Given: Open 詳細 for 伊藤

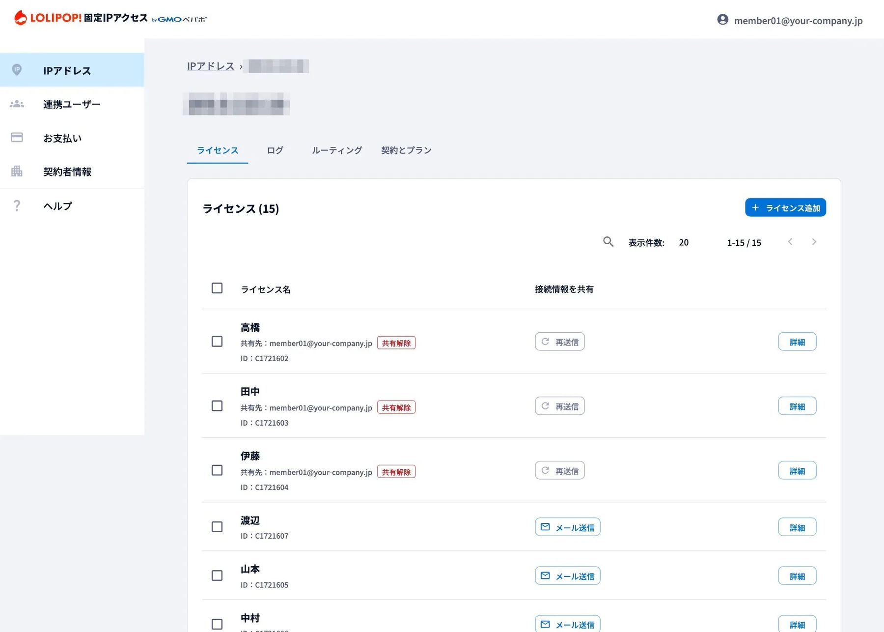Looking at the screenshot, I should click(x=797, y=470).
